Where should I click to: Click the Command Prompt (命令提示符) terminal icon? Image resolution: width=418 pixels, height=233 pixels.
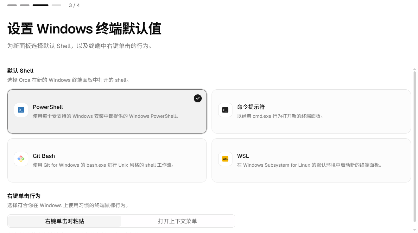225,110
